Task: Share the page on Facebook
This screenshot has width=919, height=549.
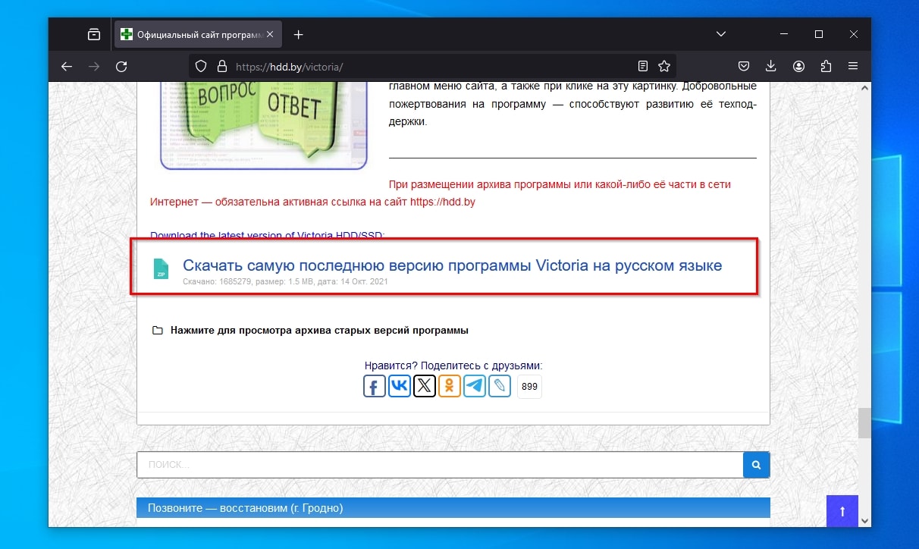Action: pos(375,386)
